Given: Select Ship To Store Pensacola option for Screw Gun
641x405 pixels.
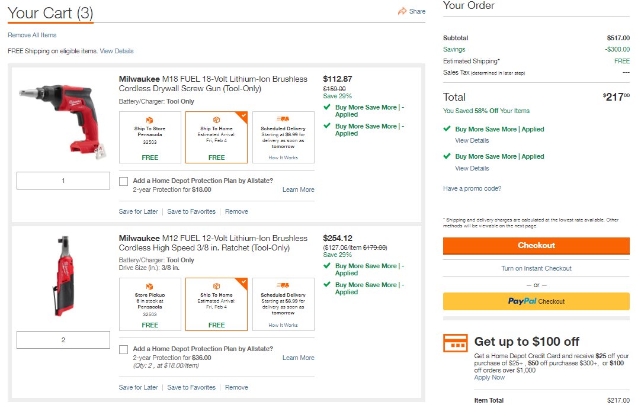Looking at the screenshot, I should coord(150,137).
